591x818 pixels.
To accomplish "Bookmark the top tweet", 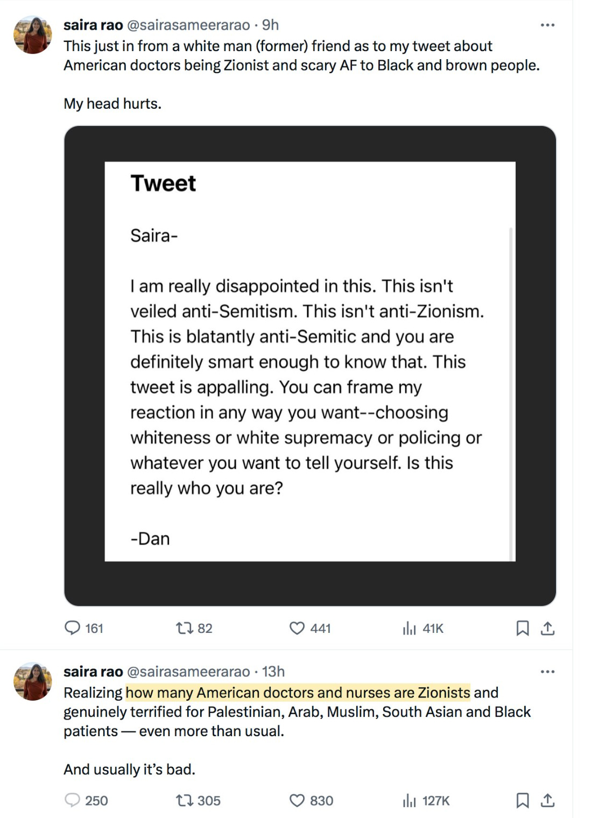I will point(522,627).
